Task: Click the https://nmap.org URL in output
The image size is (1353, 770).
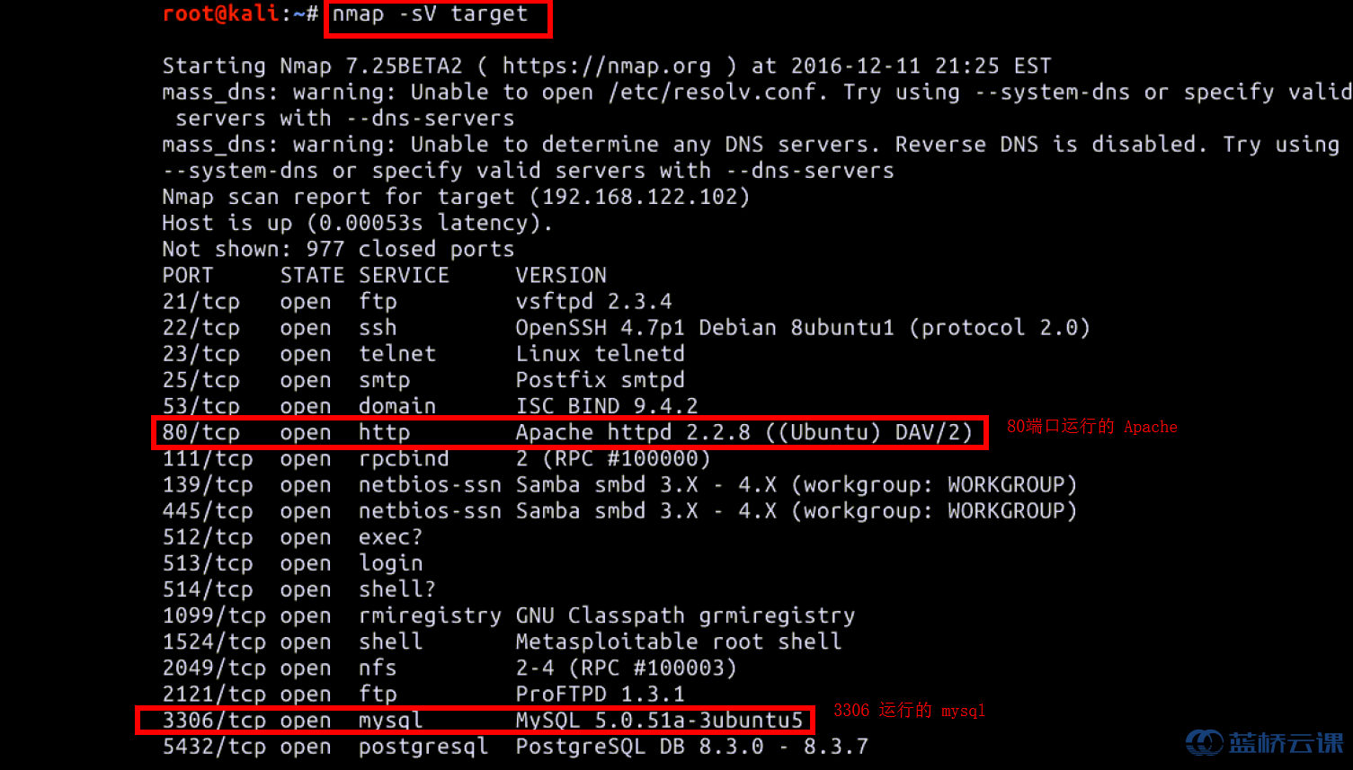Action: pyautogui.click(x=607, y=66)
